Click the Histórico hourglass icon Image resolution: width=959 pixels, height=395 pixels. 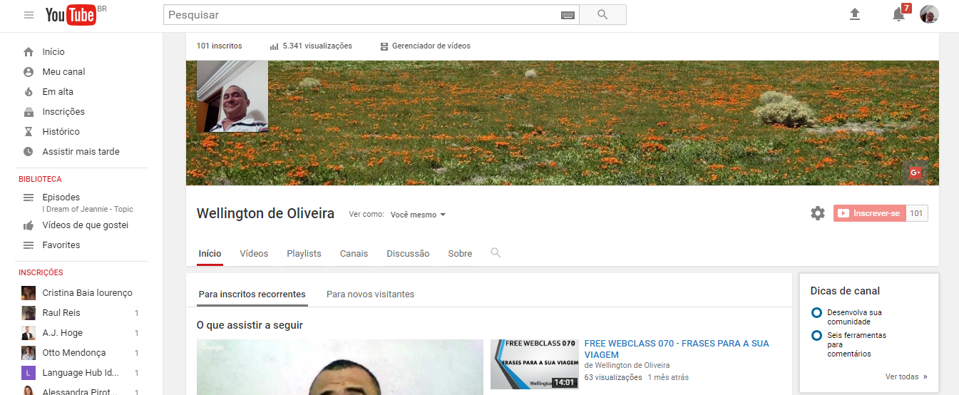click(x=29, y=132)
